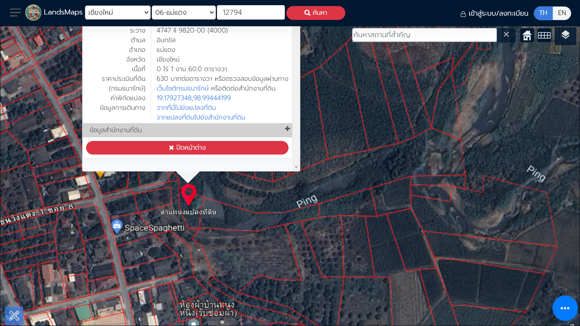Click the red land parcel pin marker

[188, 193]
